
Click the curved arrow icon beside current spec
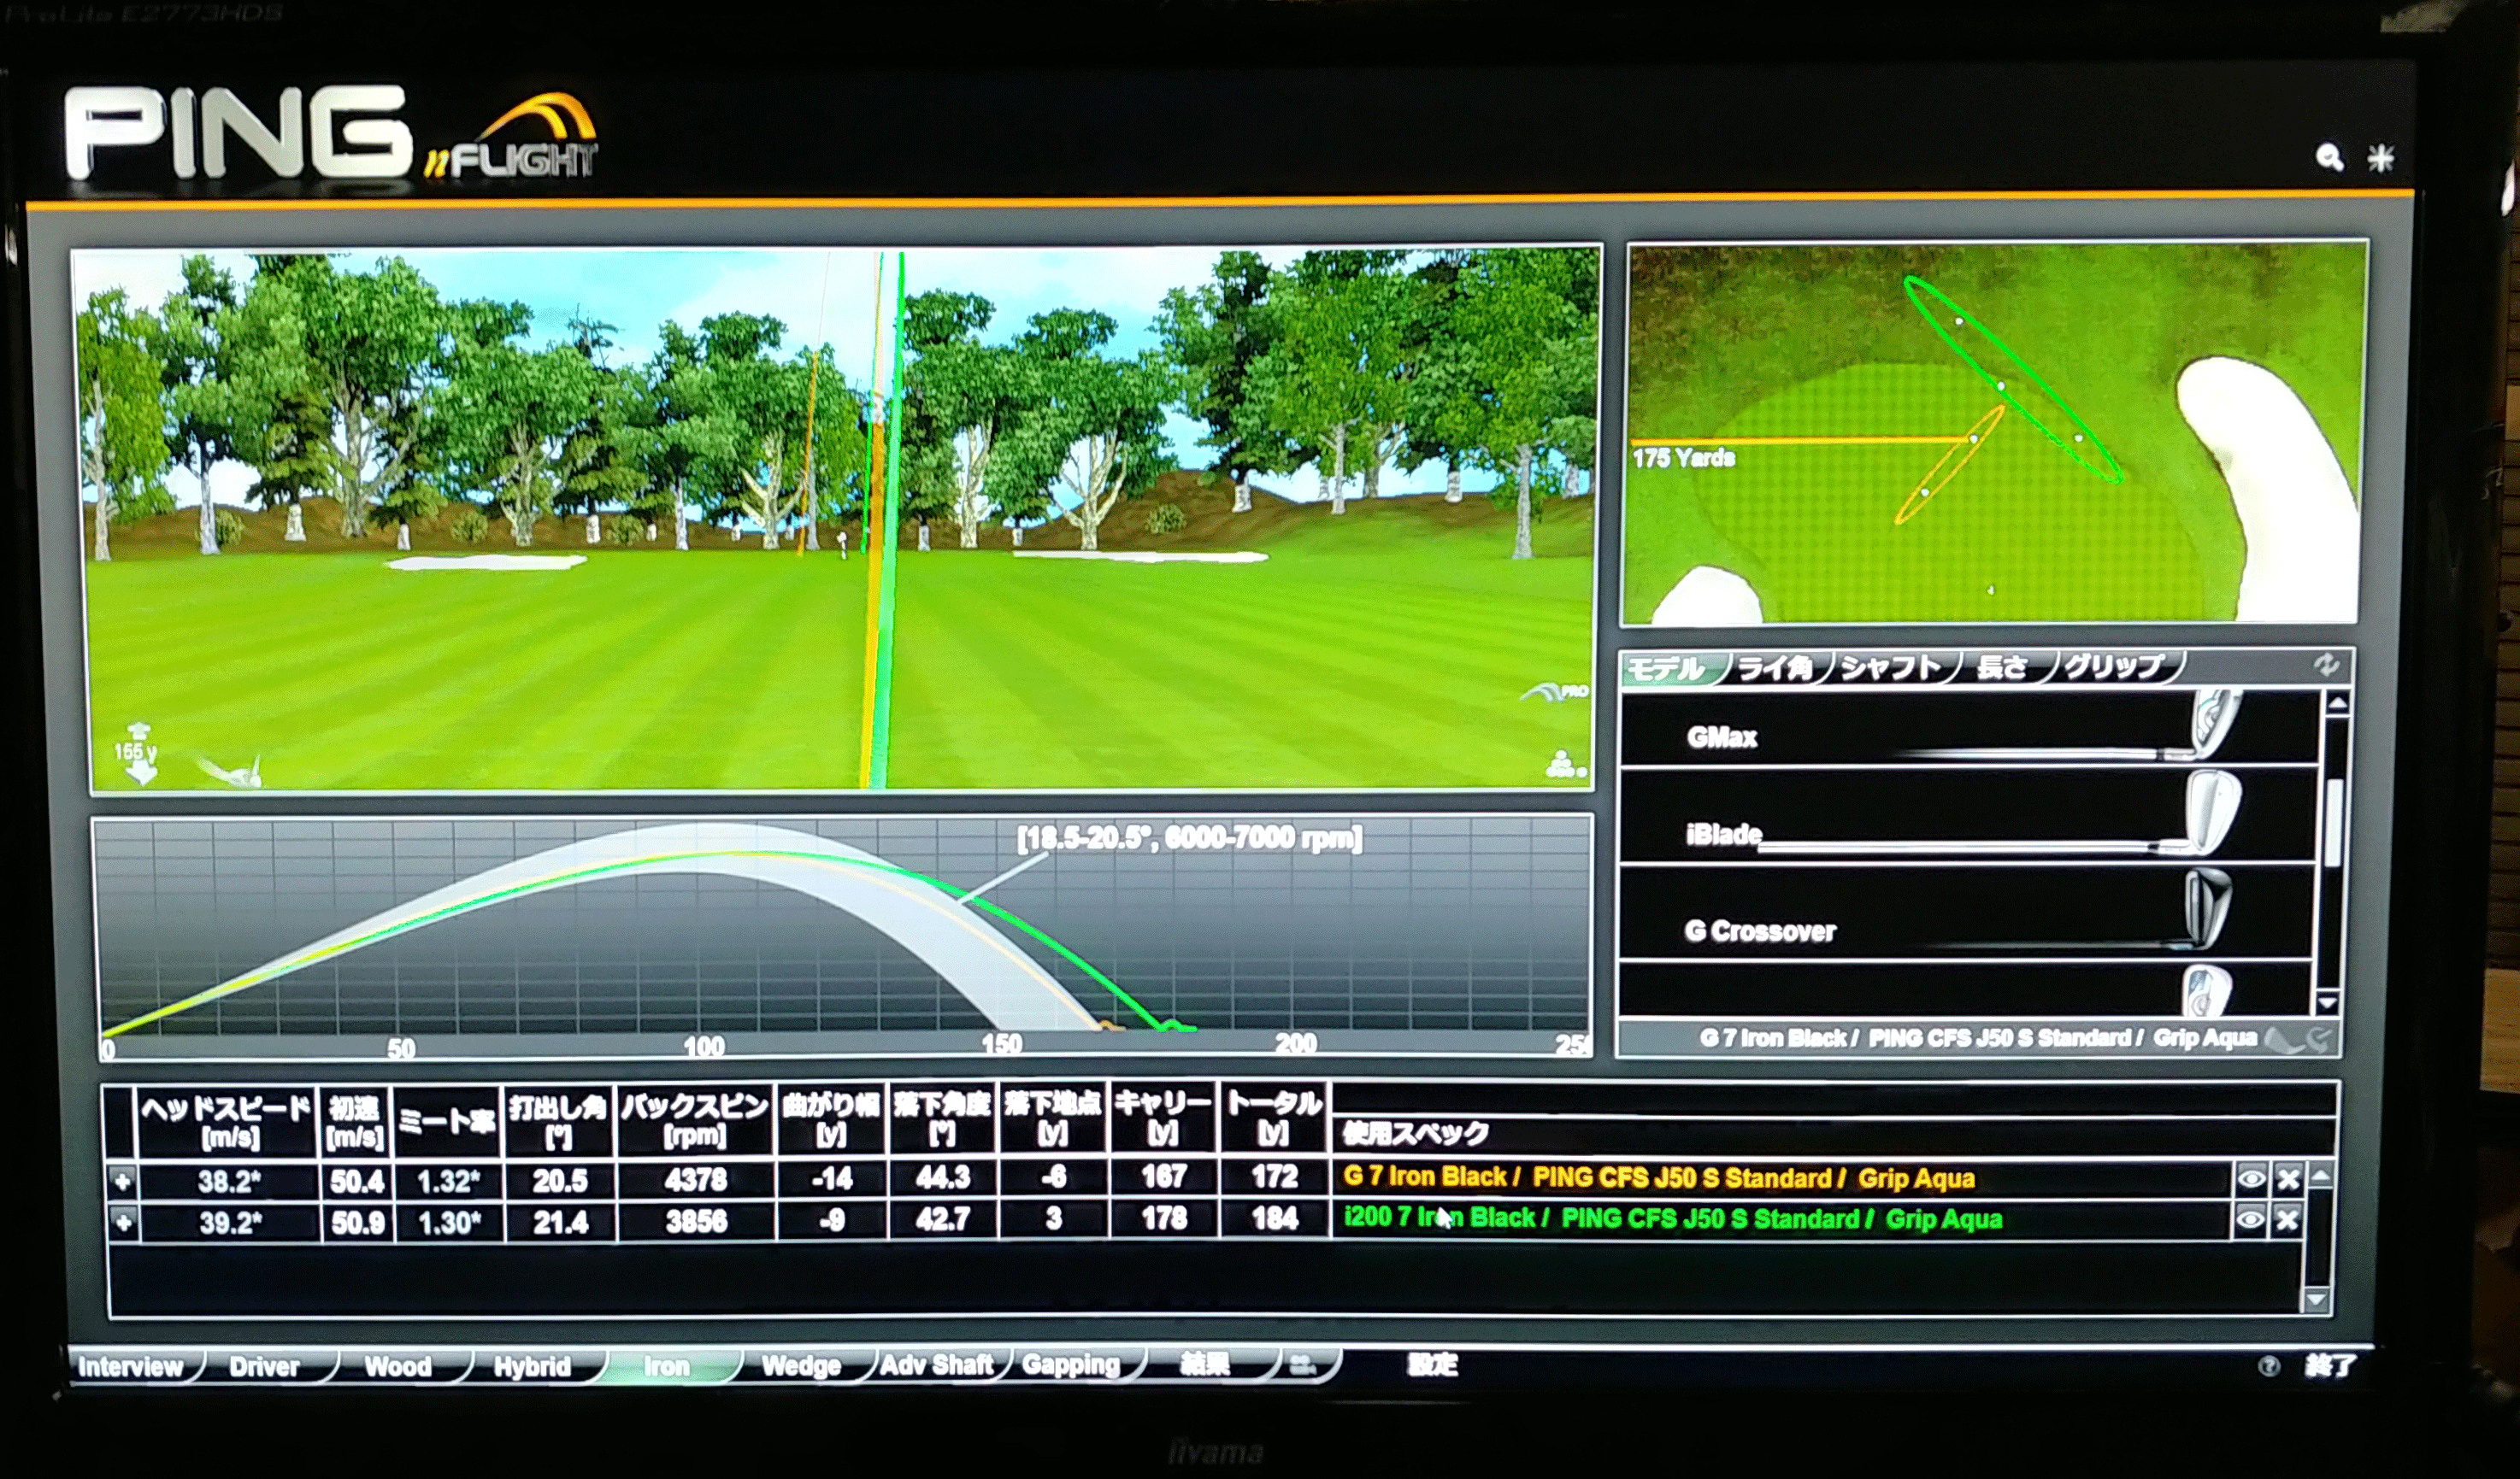2320,1039
